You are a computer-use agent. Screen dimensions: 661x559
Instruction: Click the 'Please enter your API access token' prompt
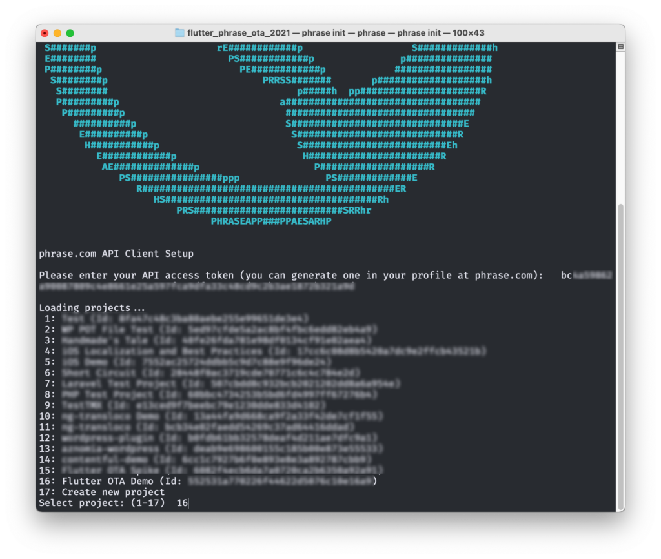(291, 276)
